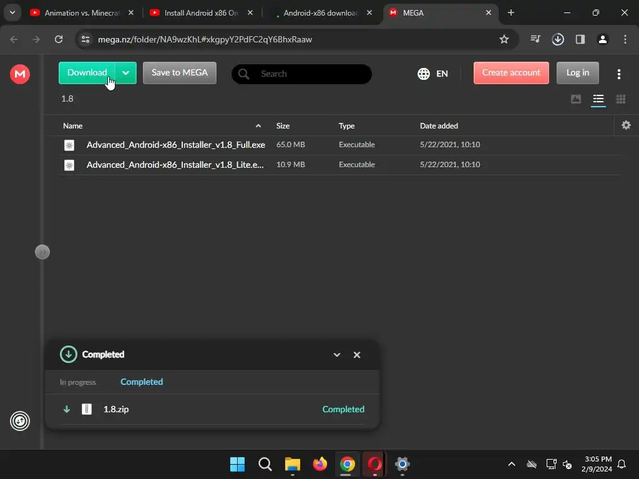Open a new Chrome tab

(510, 12)
